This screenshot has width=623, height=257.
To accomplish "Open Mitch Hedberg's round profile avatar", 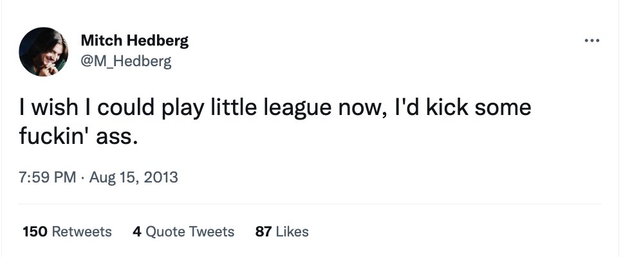I will [x=43, y=51].
